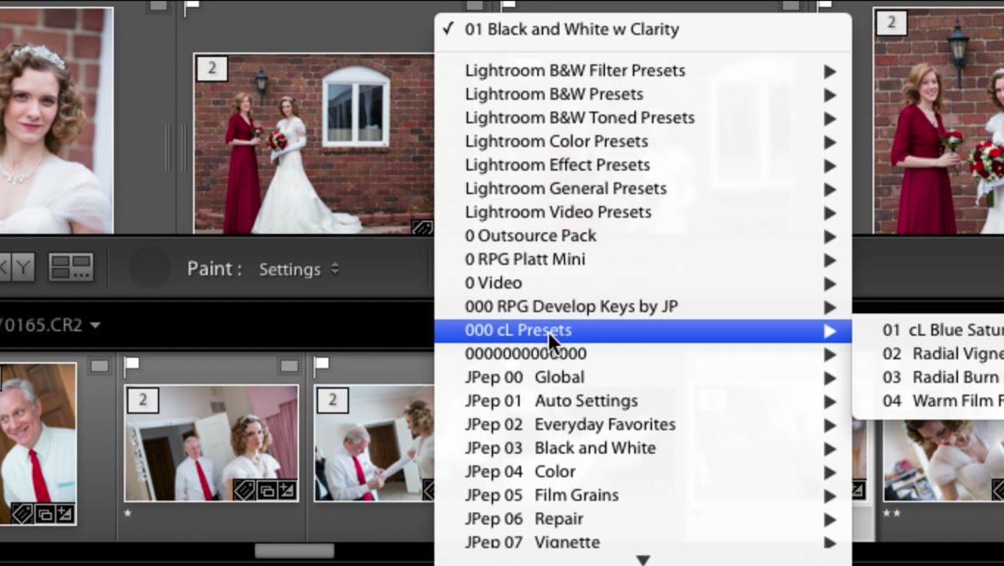Choose the 03 Radial Burn submenu preset
The width and height of the screenshot is (1004, 566).
click(x=929, y=377)
